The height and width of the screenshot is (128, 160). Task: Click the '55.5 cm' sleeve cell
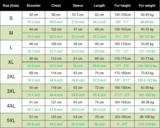point(78,15)
